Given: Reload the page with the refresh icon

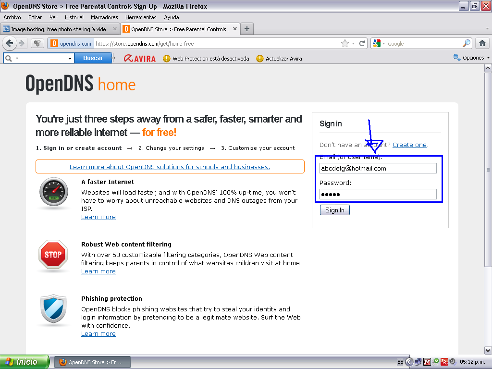Looking at the screenshot, I should 362,43.
